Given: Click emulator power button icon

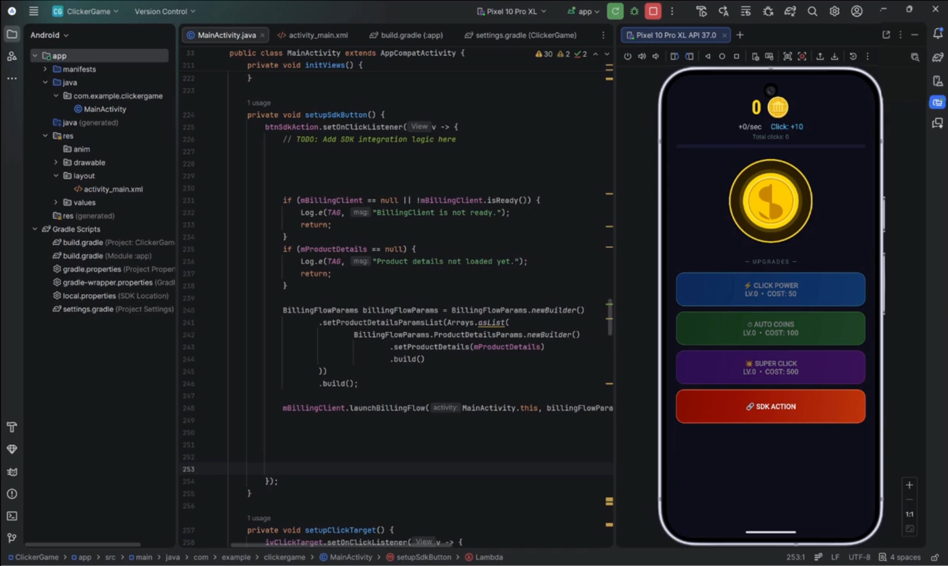Looking at the screenshot, I should (628, 56).
